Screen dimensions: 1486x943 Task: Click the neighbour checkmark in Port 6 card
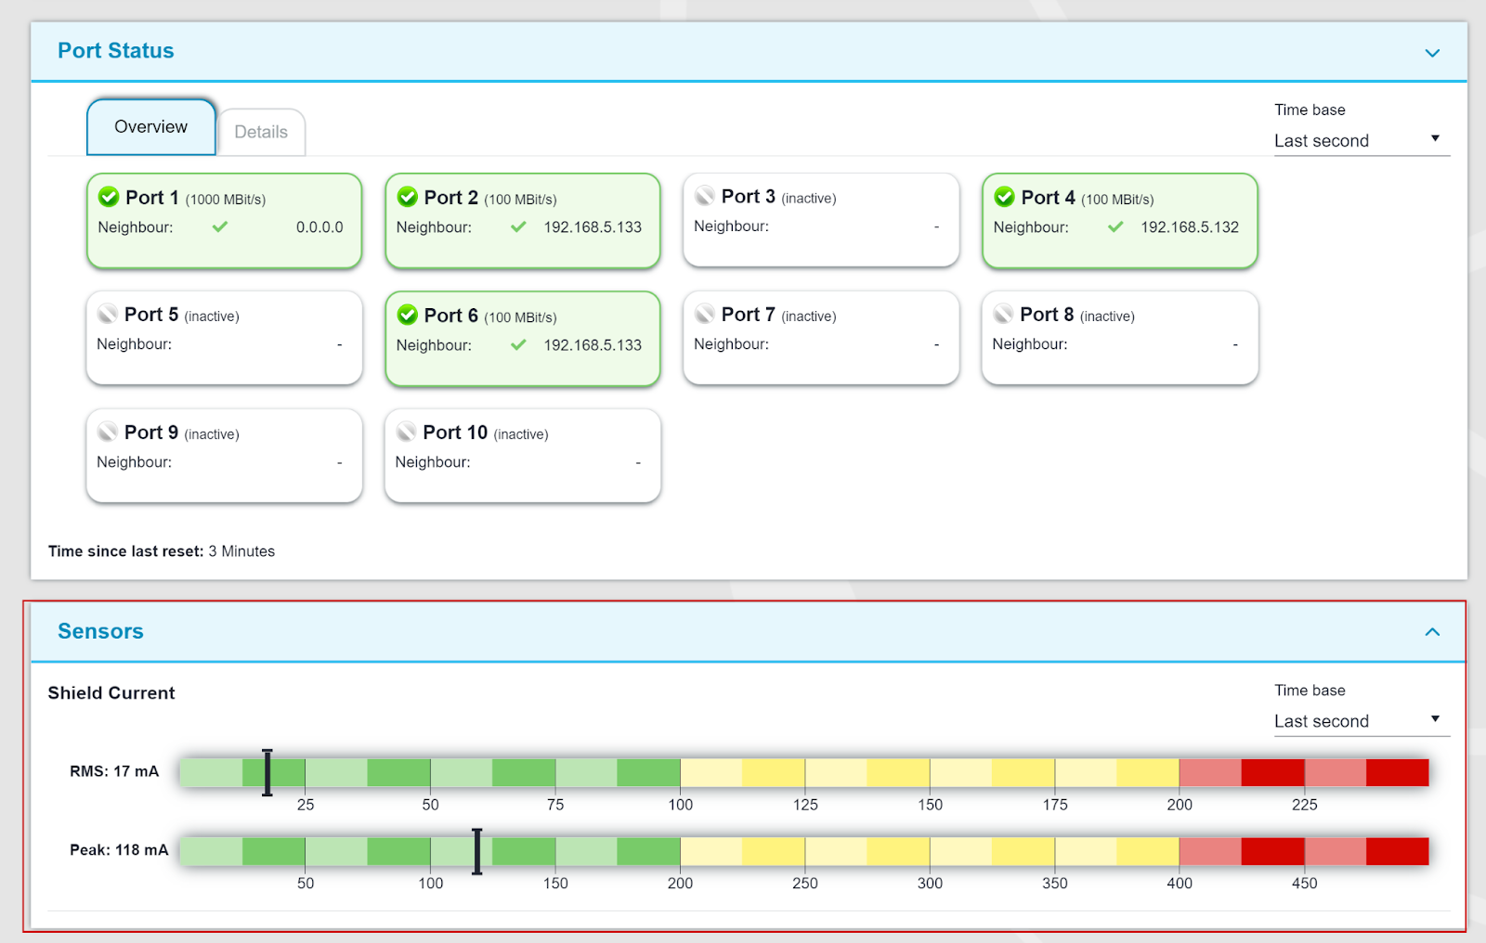tap(519, 344)
